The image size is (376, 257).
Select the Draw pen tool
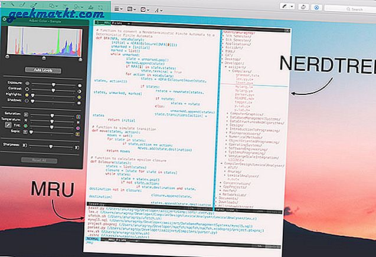34,5
